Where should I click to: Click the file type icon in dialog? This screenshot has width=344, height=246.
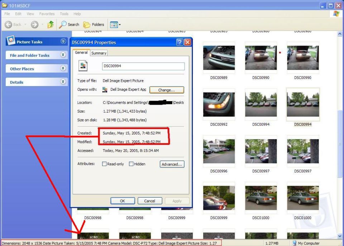[83, 66]
